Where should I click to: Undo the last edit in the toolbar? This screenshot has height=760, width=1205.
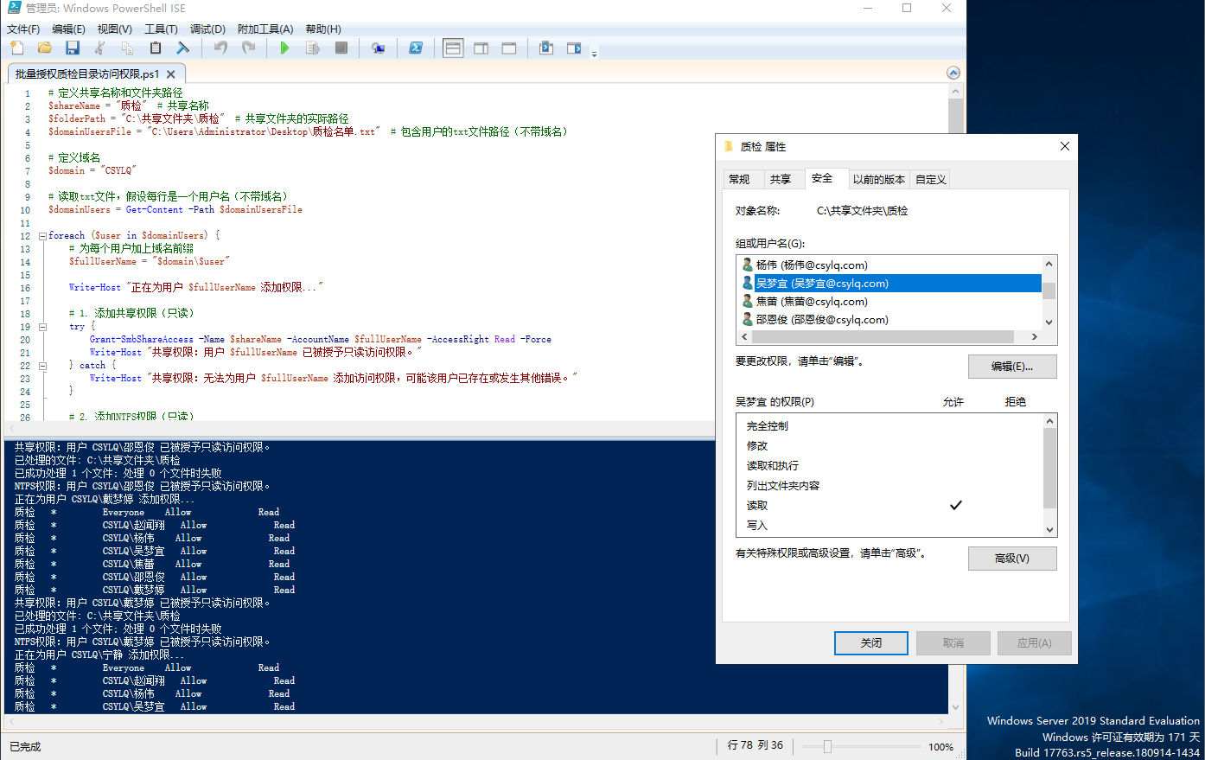(221, 48)
